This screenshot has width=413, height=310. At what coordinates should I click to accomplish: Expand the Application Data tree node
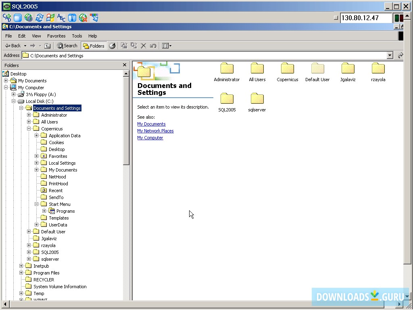(x=37, y=136)
